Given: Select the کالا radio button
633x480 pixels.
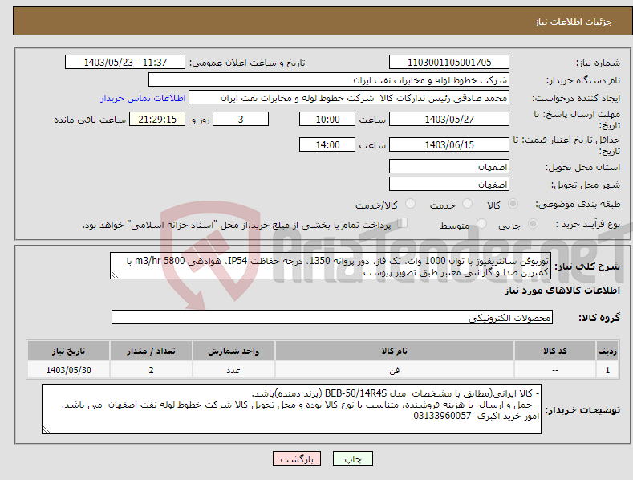Looking at the screenshot, I should click(x=513, y=204).
